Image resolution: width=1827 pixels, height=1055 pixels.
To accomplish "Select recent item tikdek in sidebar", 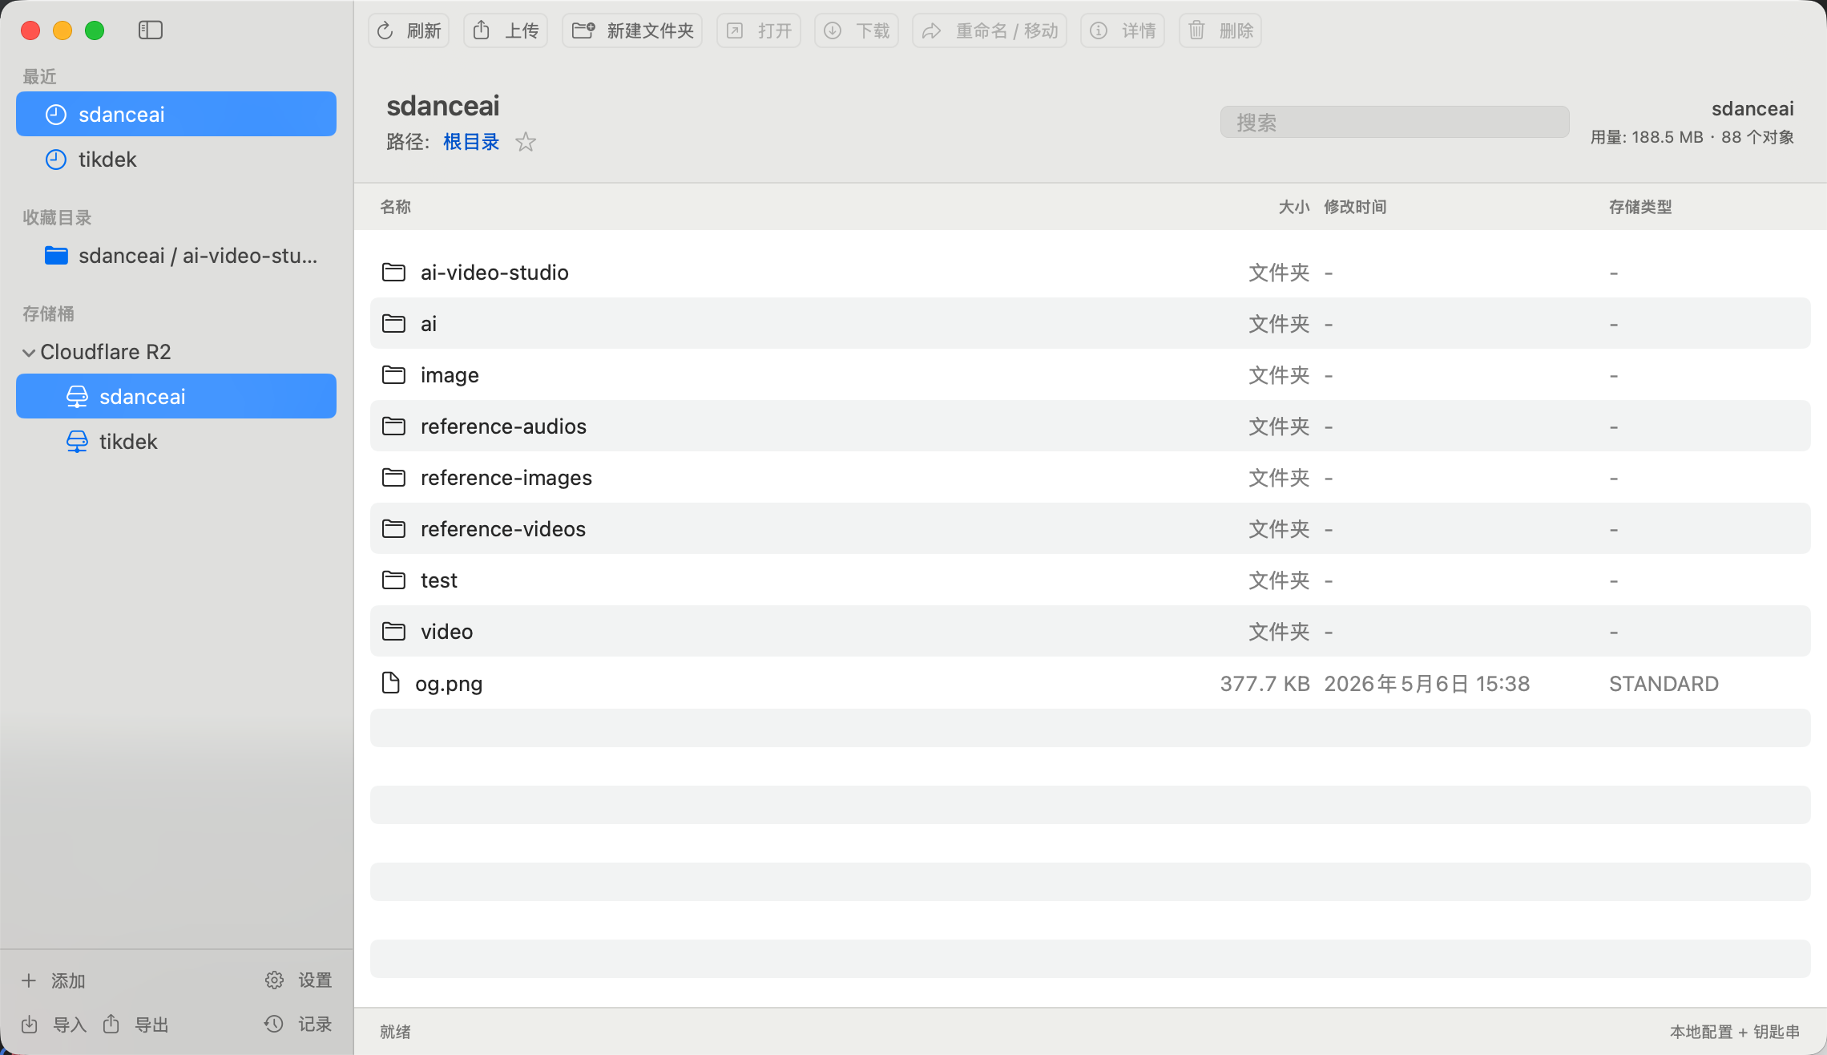I will click(176, 159).
